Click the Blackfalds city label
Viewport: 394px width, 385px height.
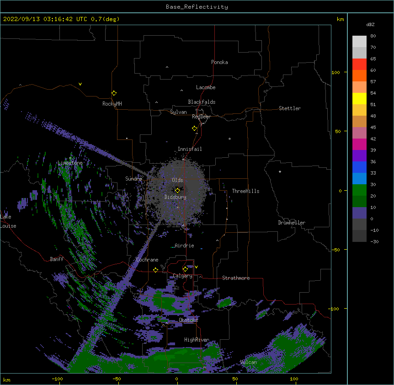[202, 102]
